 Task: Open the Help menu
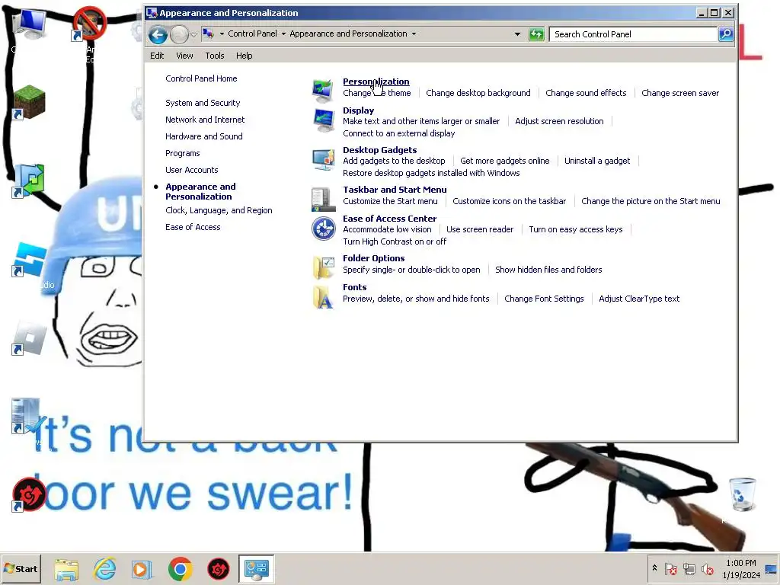pos(244,56)
